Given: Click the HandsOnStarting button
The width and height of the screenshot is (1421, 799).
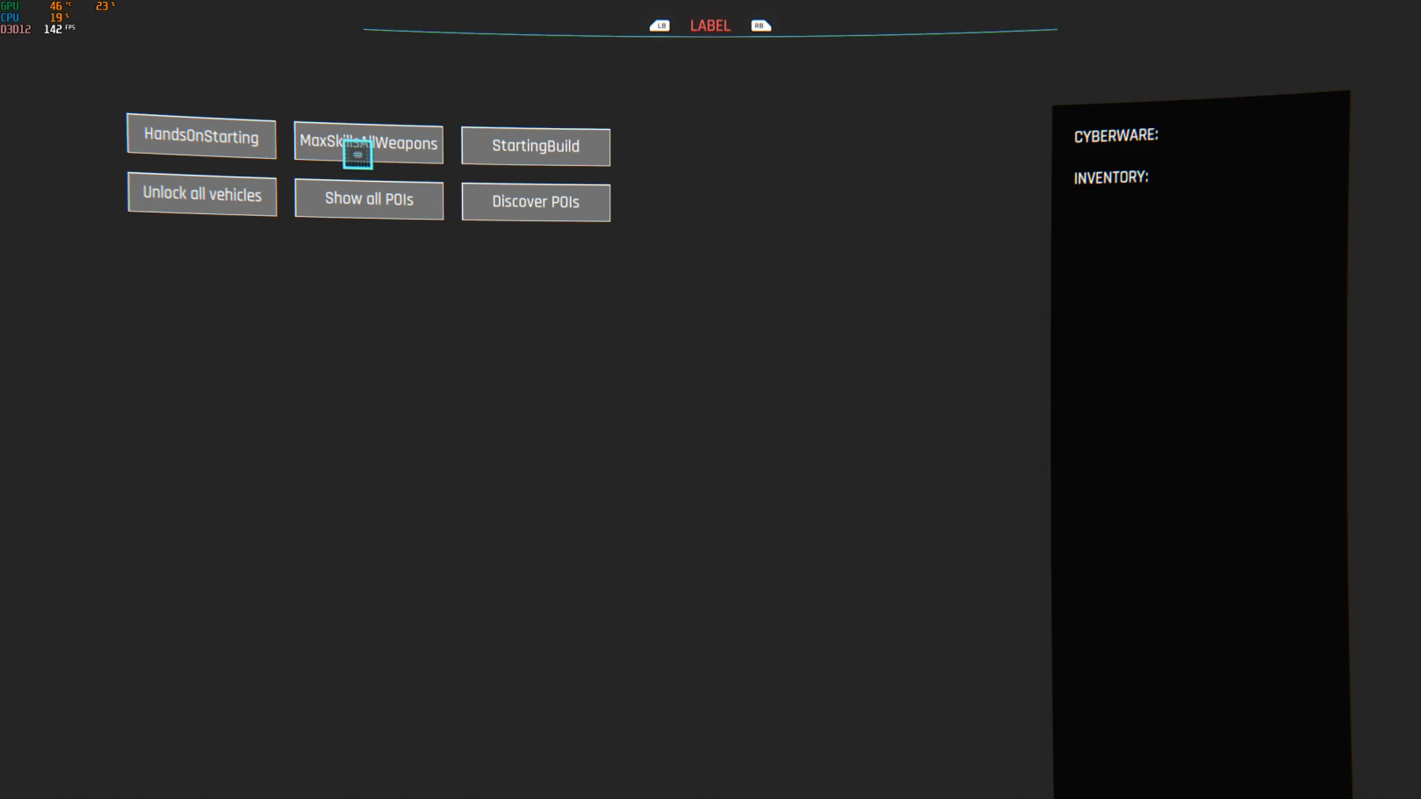Looking at the screenshot, I should tap(201, 136).
